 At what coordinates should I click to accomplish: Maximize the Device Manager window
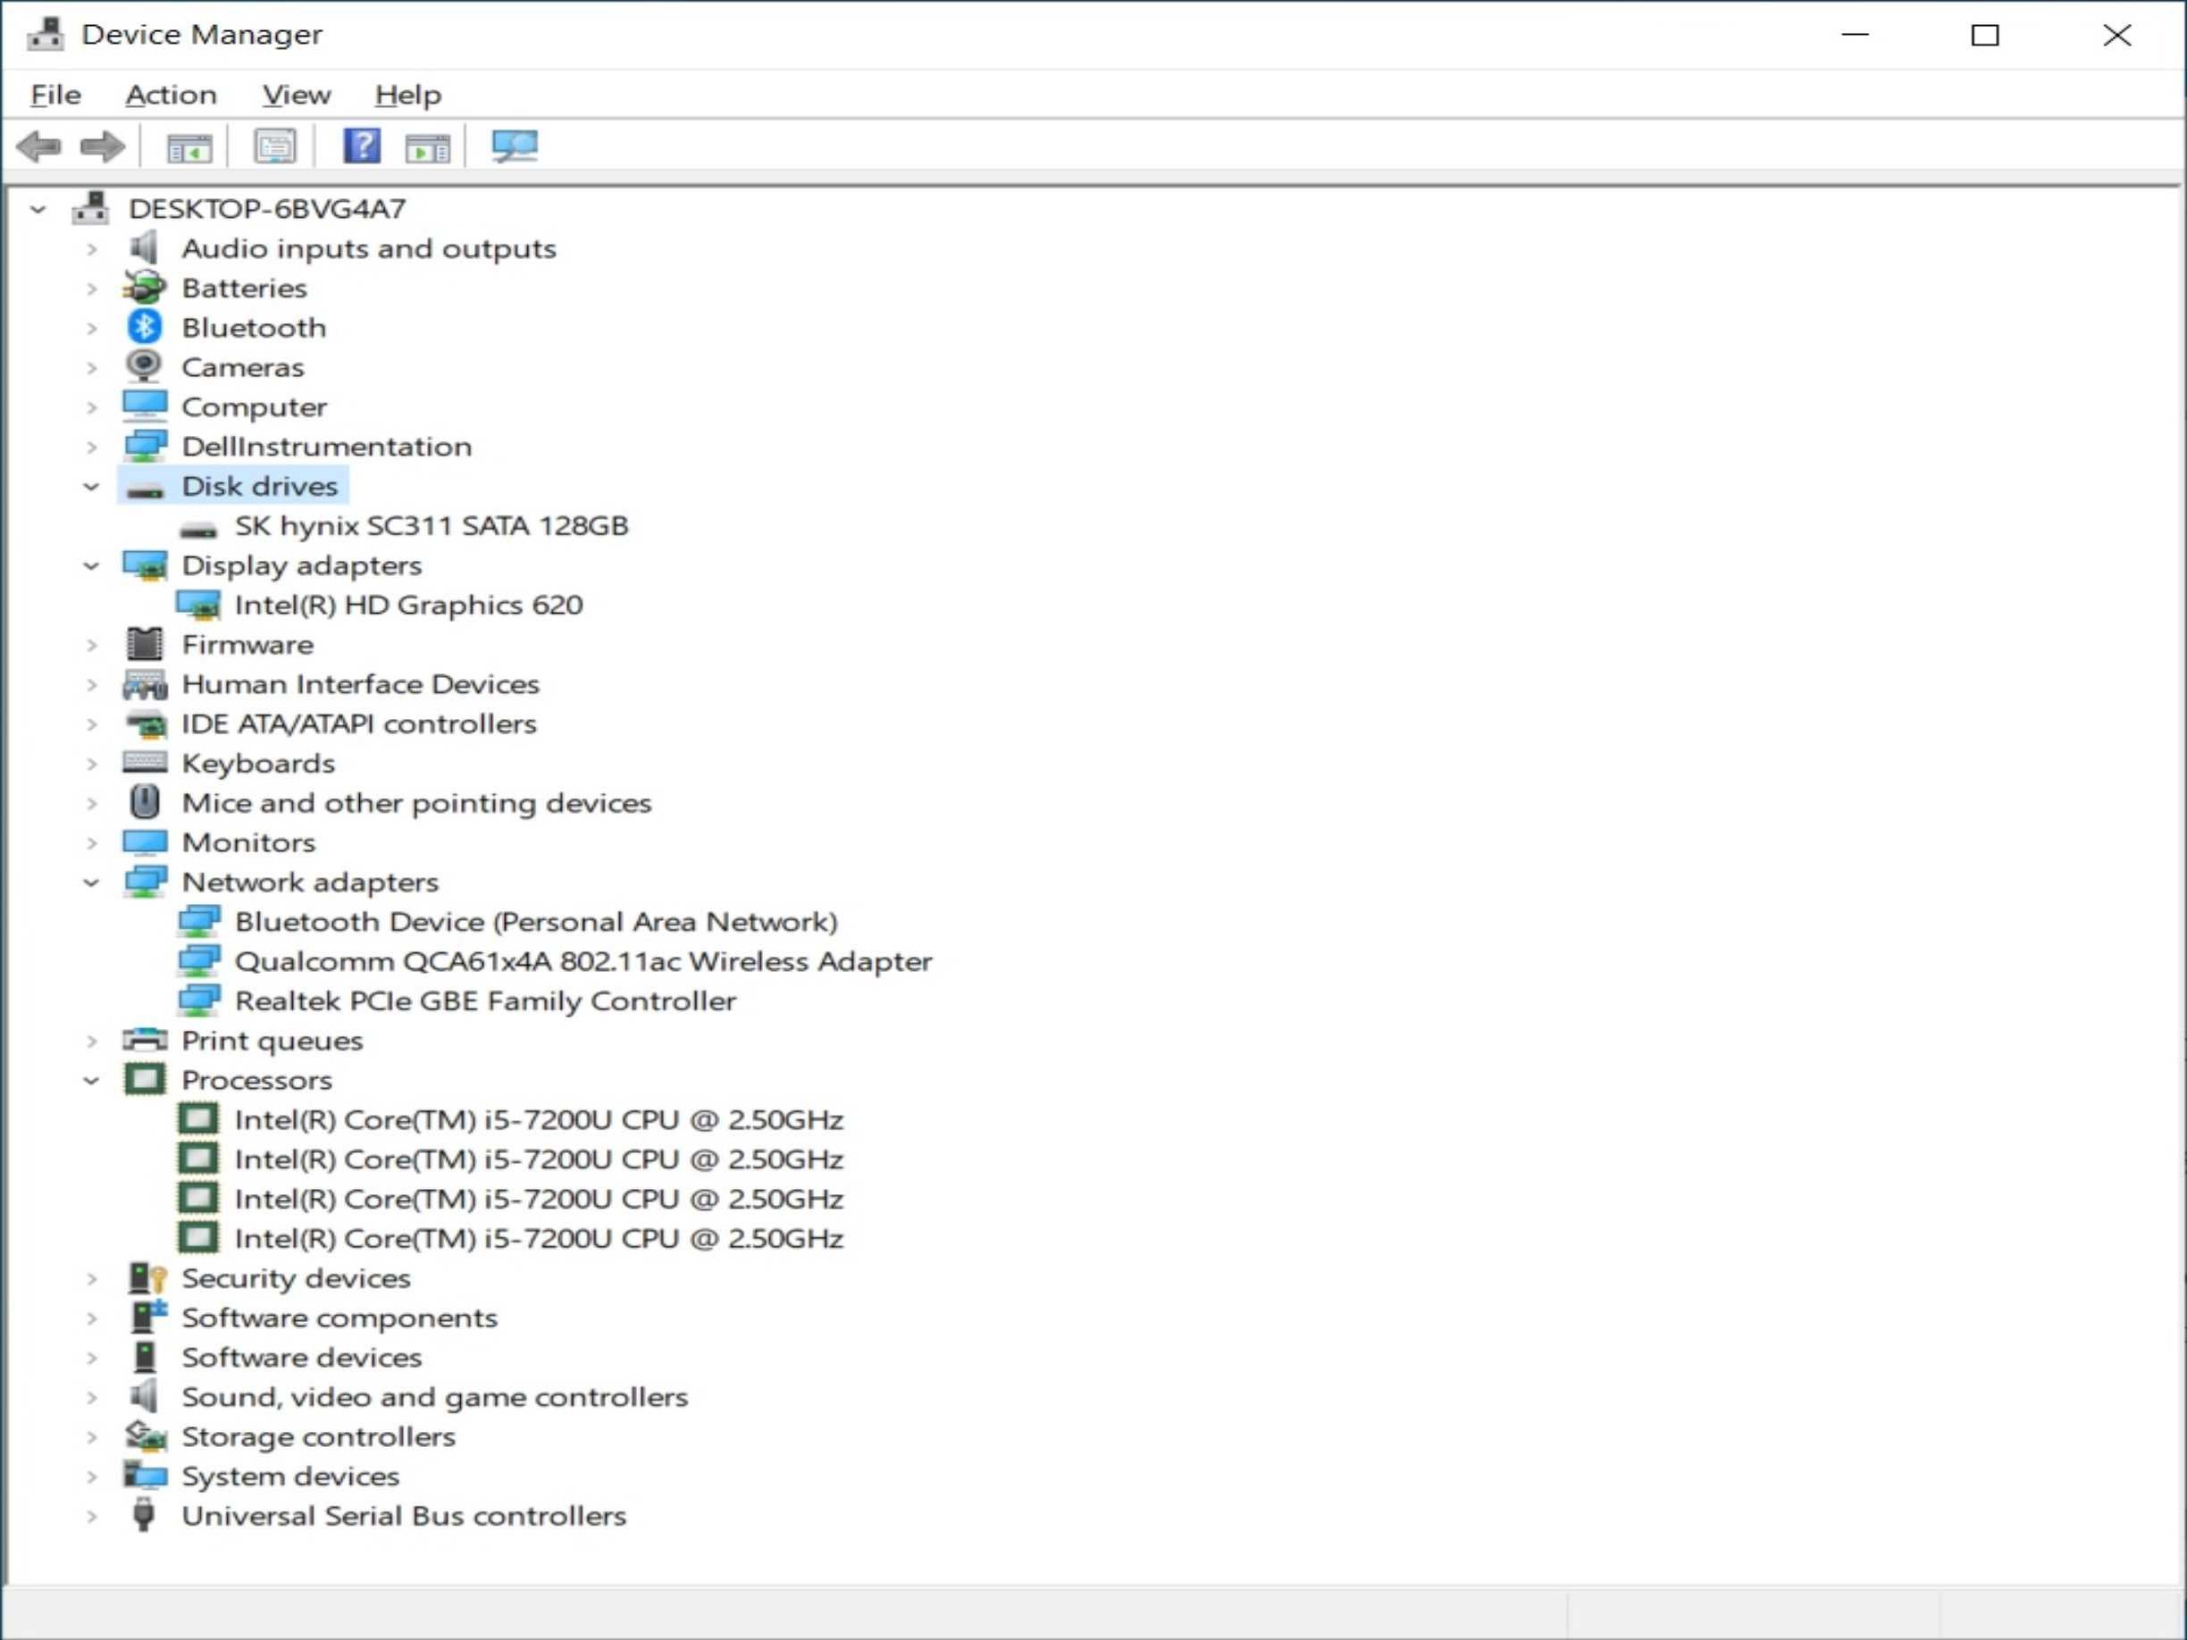pos(1985,36)
